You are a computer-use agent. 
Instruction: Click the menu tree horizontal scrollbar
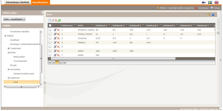(x=21, y=87)
